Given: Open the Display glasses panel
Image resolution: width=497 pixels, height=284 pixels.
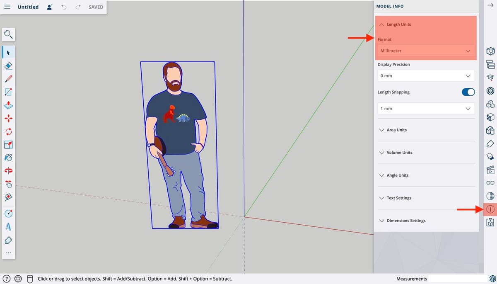Looking at the screenshot, I should pyautogui.click(x=490, y=183).
